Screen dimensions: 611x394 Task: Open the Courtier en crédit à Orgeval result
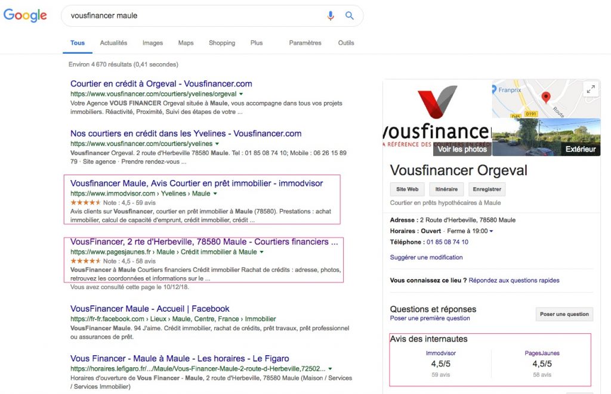161,84
